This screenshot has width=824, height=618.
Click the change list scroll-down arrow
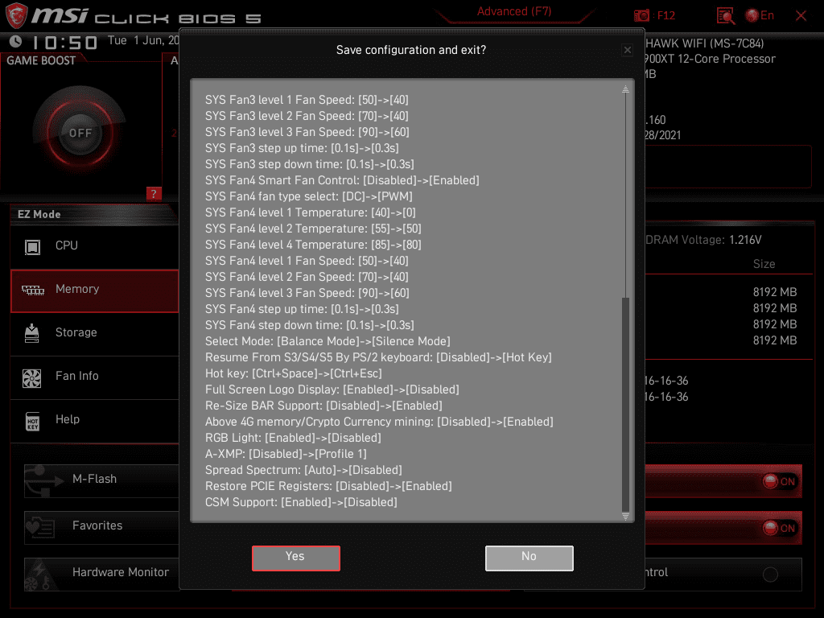[625, 516]
